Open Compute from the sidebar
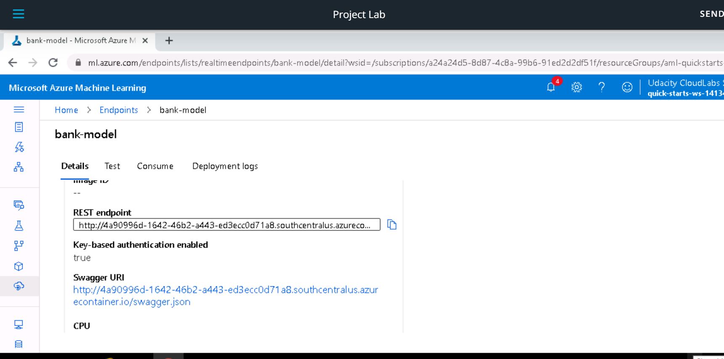 coord(19,325)
